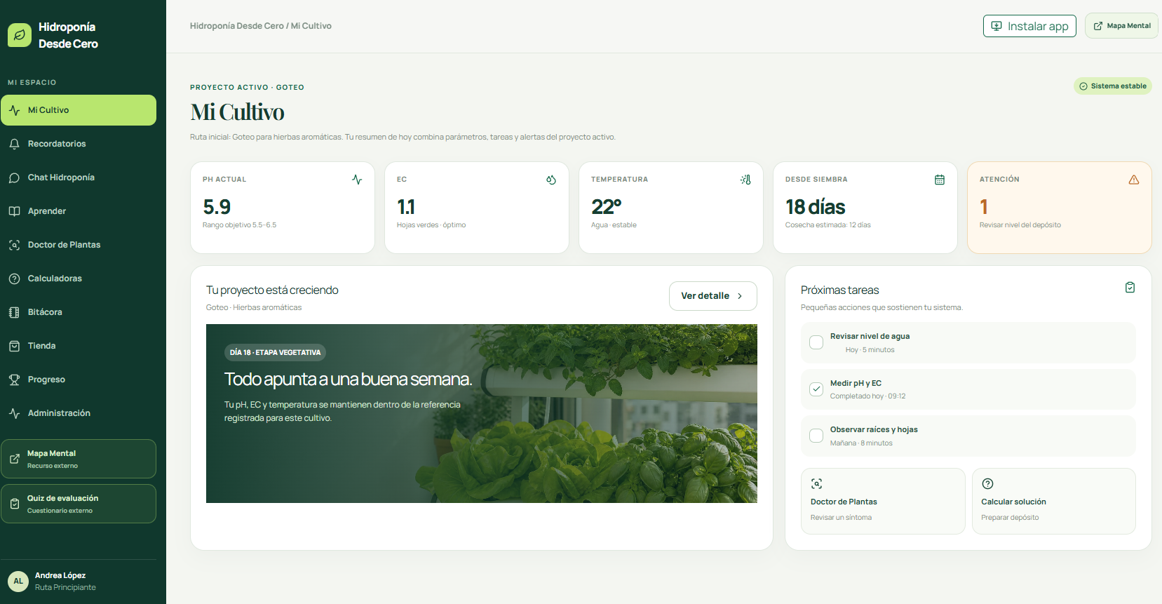
Task: Click the warning triangle icon on Atención card
Action: [x=1134, y=180]
